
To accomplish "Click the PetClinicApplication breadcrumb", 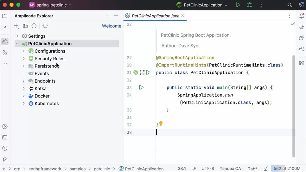I will click(141, 169).
